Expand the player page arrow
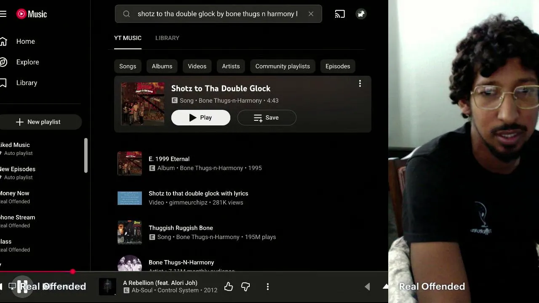The image size is (539, 303). (x=385, y=287)
